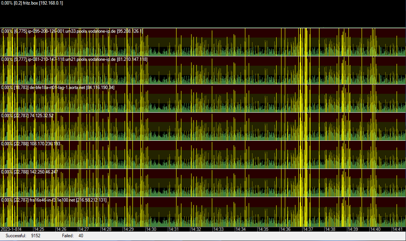
Task: Click the ip-081-210-147-118 vodafone hop label
Action: coord(74,59)
